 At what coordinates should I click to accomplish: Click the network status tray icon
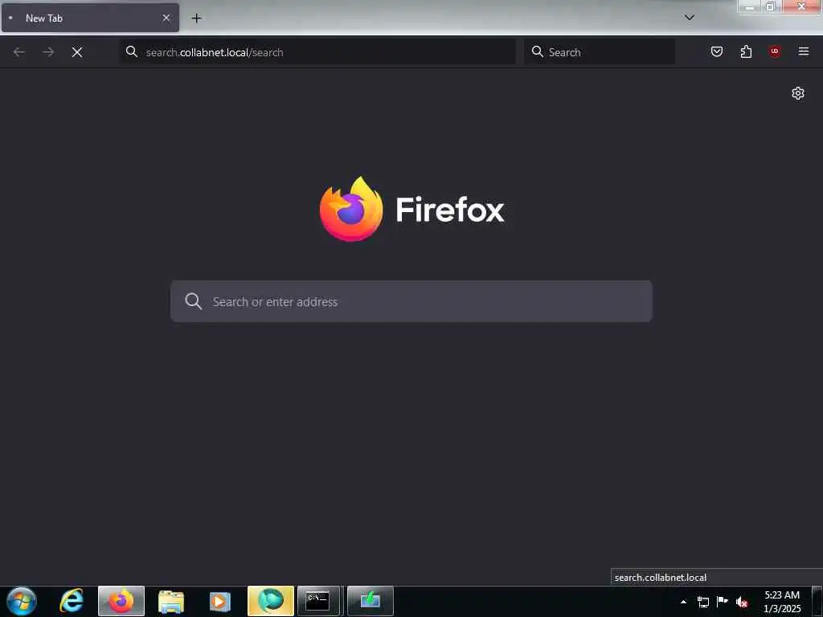(x=703, y=602)
